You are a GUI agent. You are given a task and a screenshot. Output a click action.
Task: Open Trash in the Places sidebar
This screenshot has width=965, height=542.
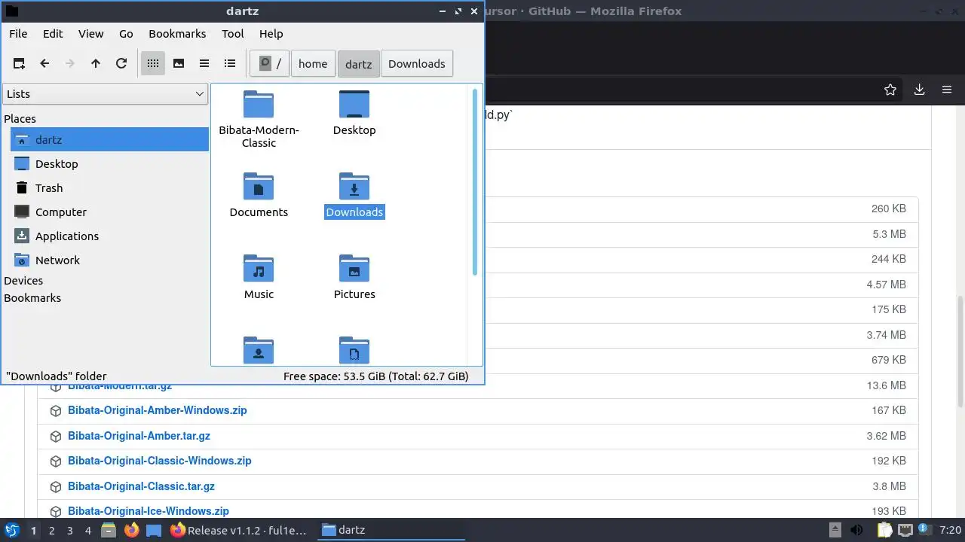[x=109, y=187]
